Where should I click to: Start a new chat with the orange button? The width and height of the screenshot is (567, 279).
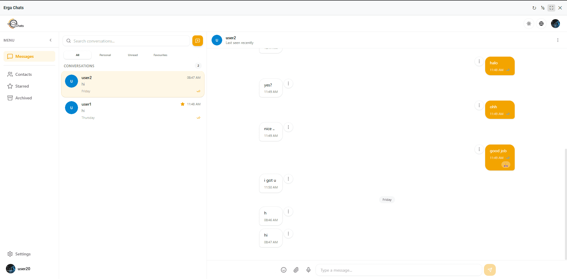tap(198, 41)
